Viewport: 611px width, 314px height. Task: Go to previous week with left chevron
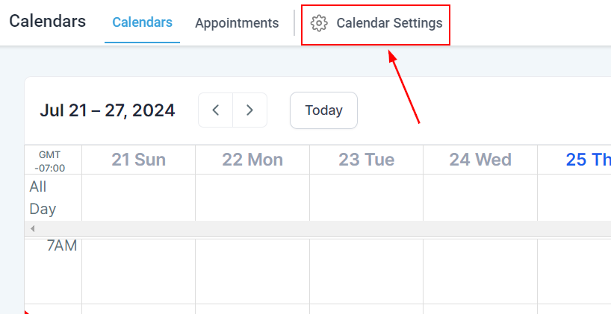pos(216,110)
